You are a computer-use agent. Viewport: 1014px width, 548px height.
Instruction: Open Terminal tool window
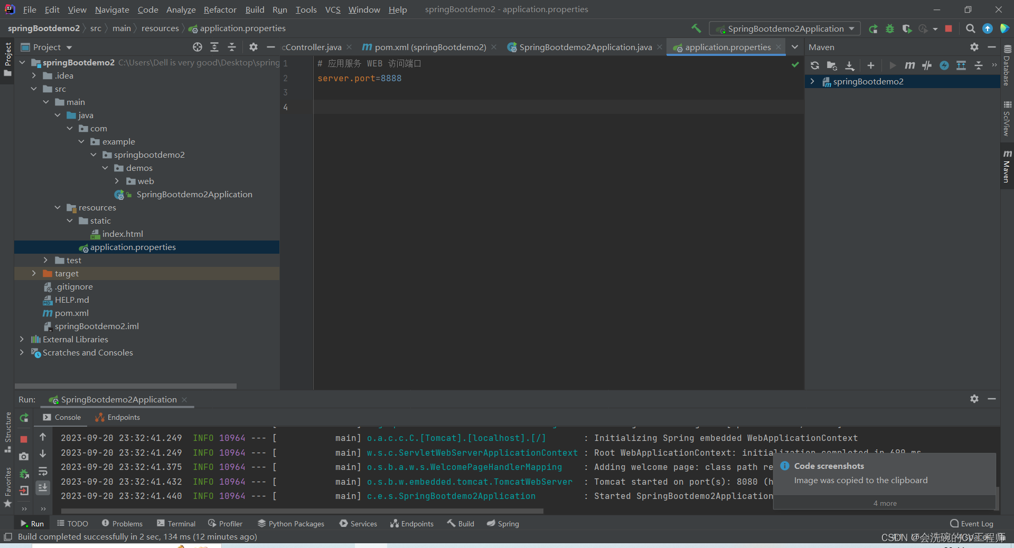(176, 524)
